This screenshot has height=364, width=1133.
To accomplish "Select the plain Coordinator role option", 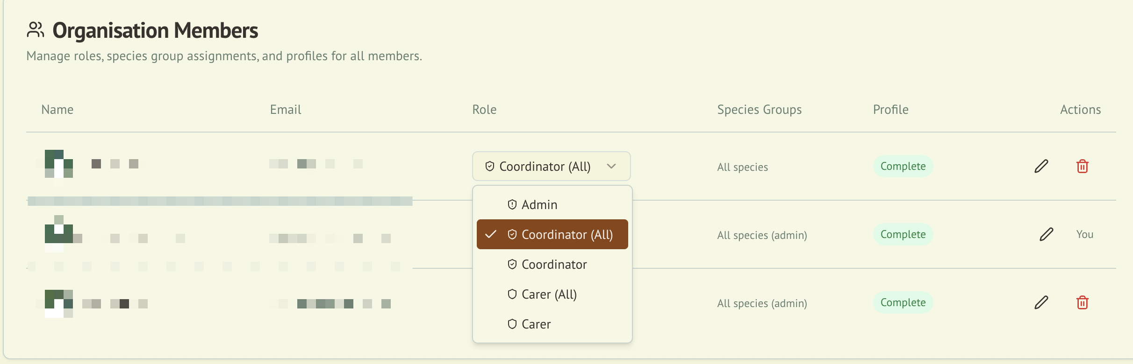I will (x=554, y=264).
